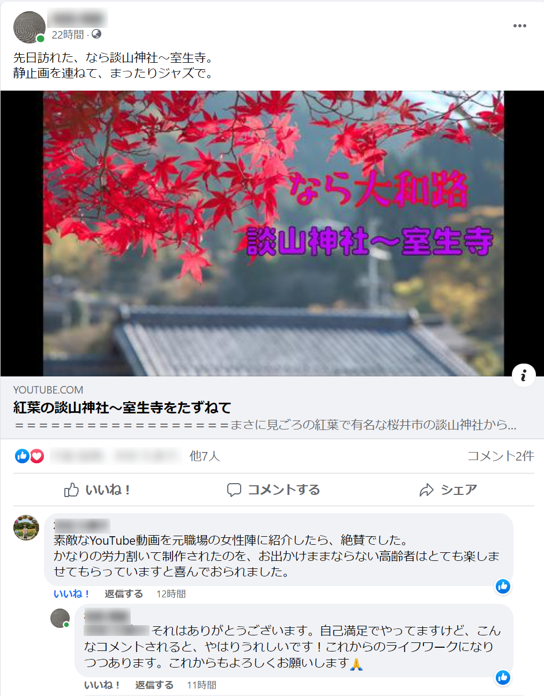
Task: Expand the 他7人 reactions list
Action: [x=205, y=456]
